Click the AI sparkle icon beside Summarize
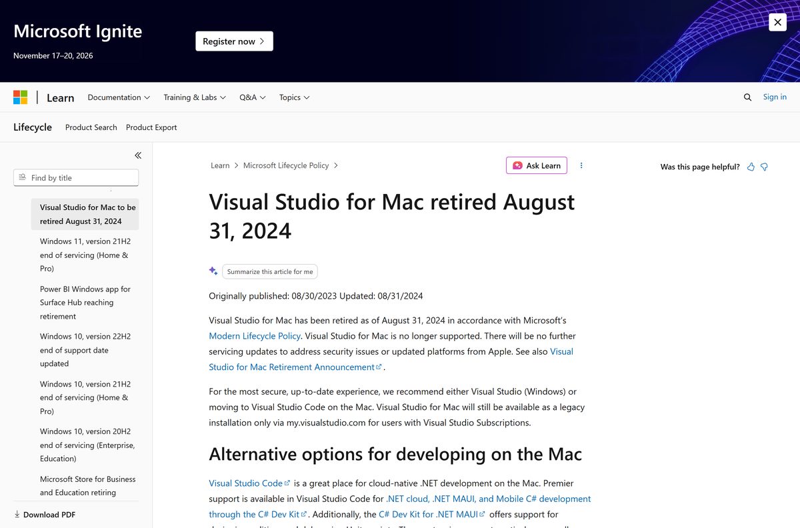The image size is (800, 528). (x=213, y=271)
